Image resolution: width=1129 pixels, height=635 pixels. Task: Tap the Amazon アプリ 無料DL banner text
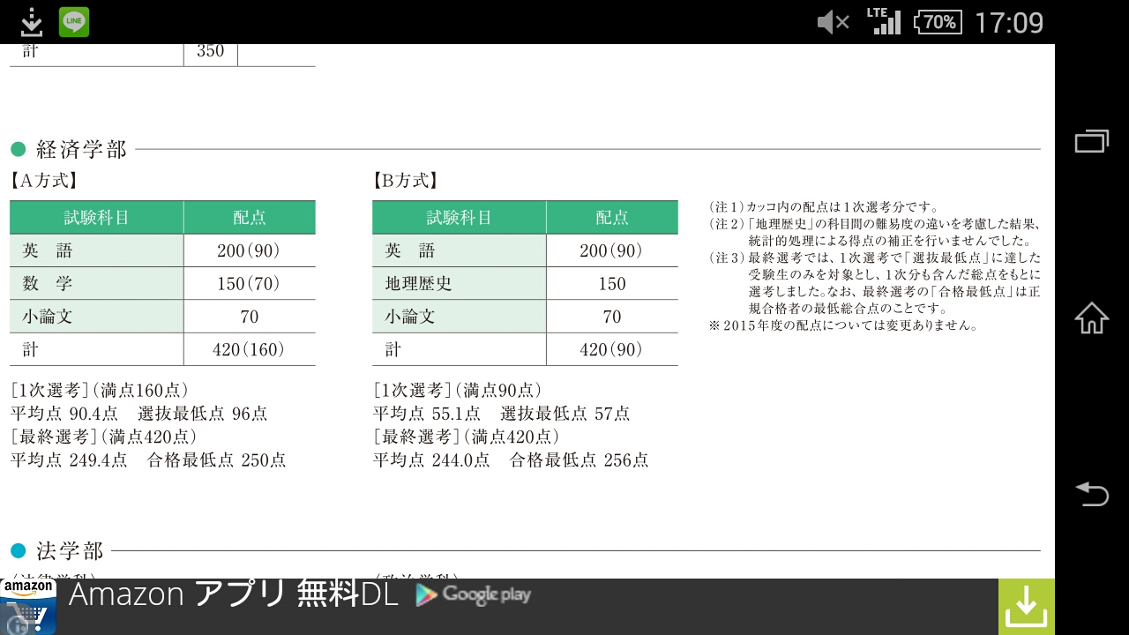point(233,595)
